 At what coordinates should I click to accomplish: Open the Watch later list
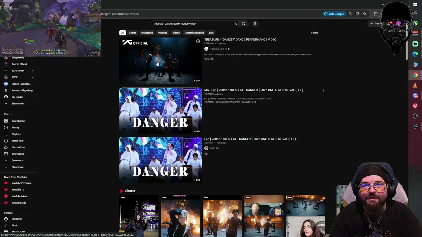17,141
